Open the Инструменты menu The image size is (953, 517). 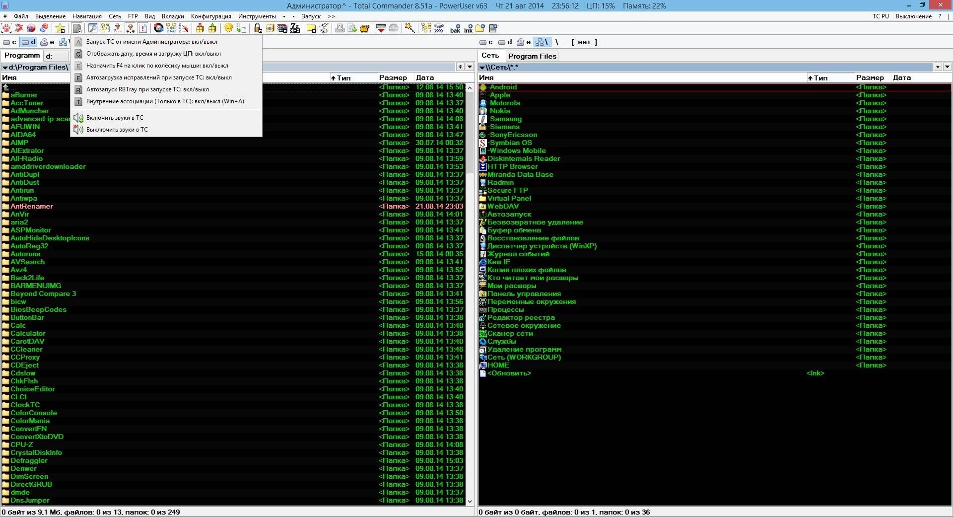257,16
